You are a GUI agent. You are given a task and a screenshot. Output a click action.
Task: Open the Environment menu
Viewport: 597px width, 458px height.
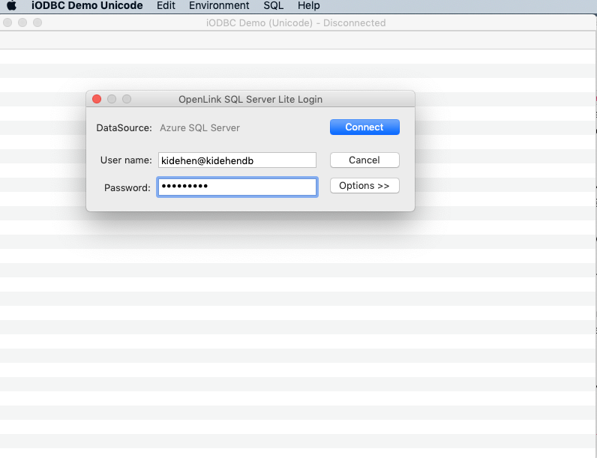[x=219, y=5]
